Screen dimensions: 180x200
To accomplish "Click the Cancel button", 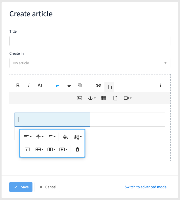I will coord(47,187).
